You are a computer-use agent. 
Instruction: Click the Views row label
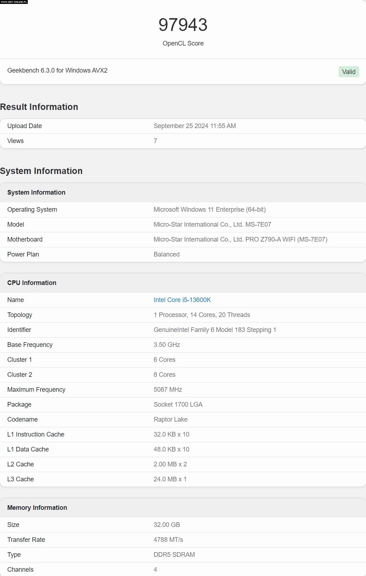pos(15,141)
